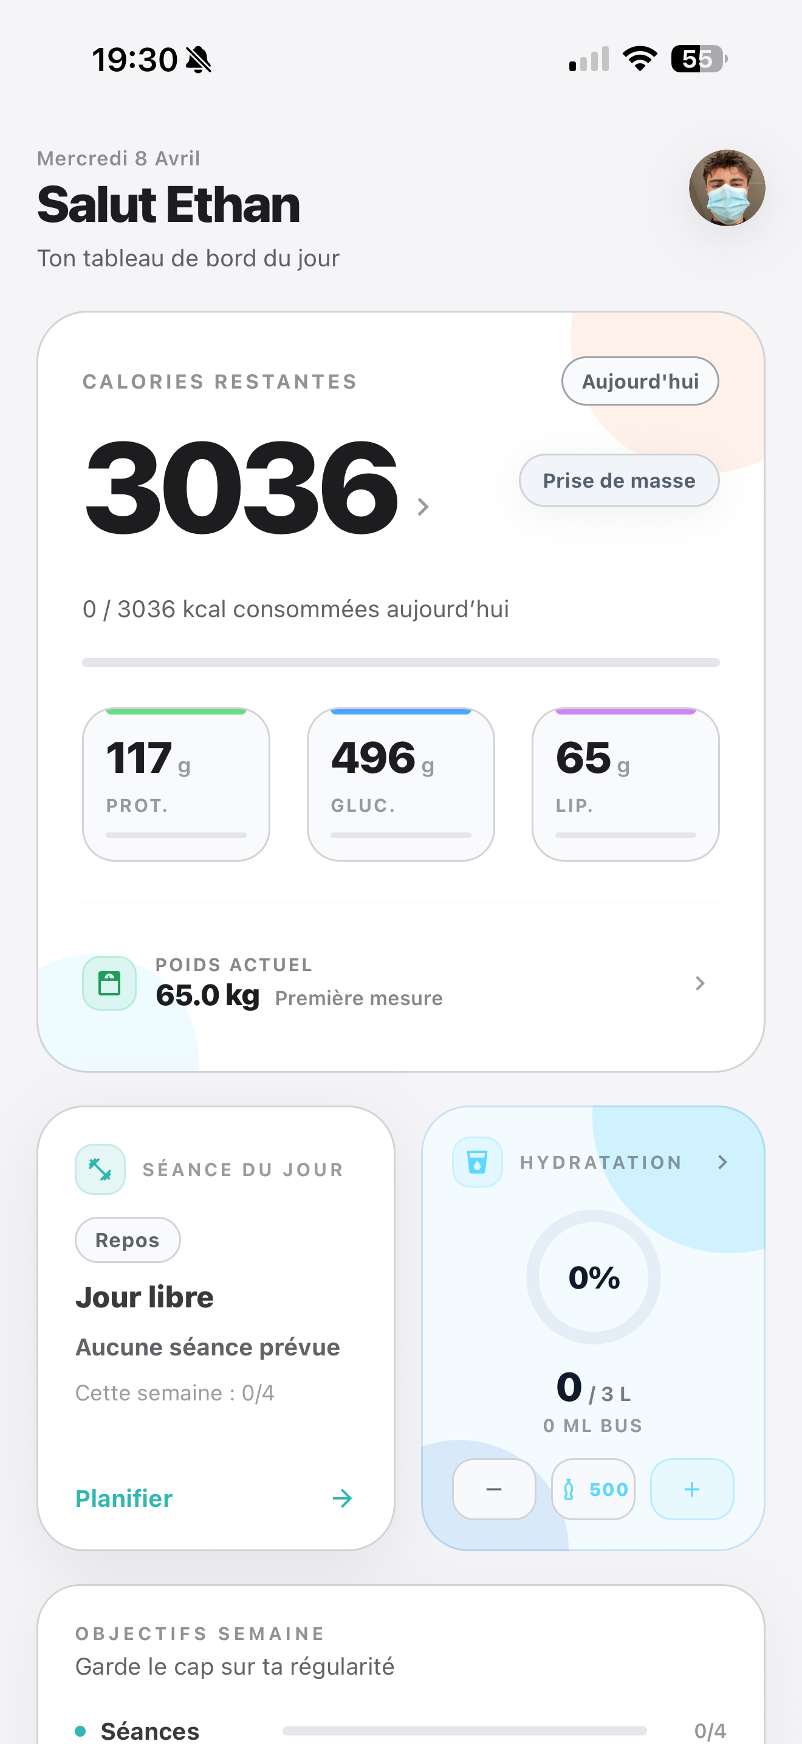Screen dimensions: 802x1744
Task: Tap the calories consumed progress bar
Action: pyautogui.click(x=400, y=662)
